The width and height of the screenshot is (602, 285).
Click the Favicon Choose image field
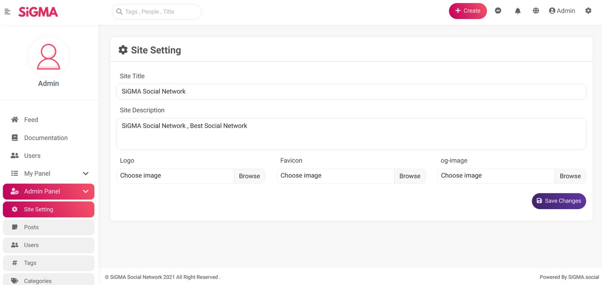(336, 176)
